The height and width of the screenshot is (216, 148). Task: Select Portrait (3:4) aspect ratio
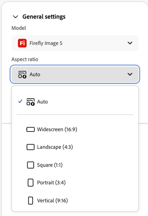(x=75, y=183)
